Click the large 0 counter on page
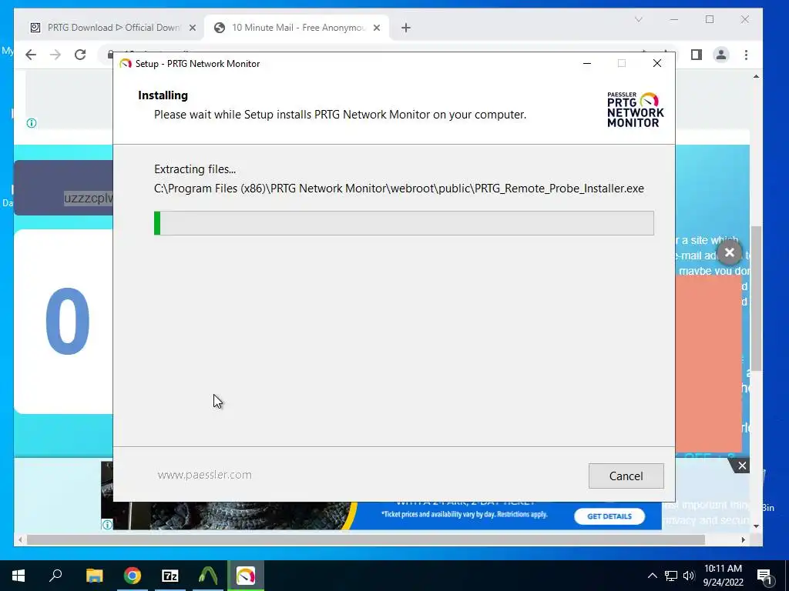Viewport: 789px width, 591px height. click(68, 321)
